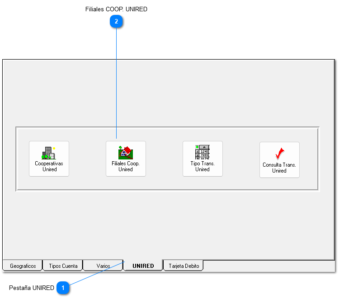
Task: Go to the Tarjeta Debito tab
Action: 184,266
